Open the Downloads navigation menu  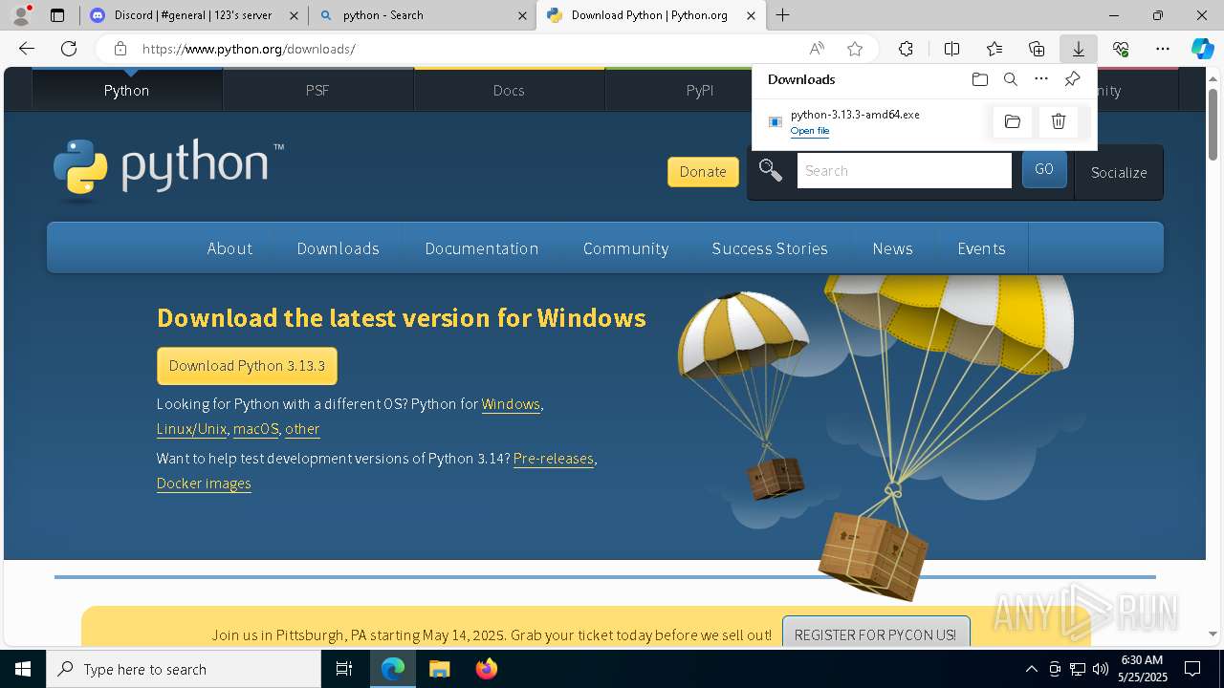pyautogui.click(x=339, y=248)
